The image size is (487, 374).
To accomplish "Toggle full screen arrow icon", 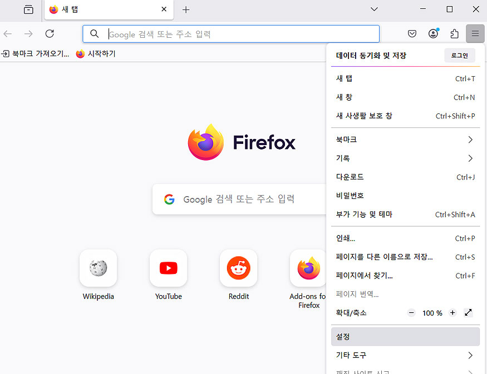I will (468, 313).
